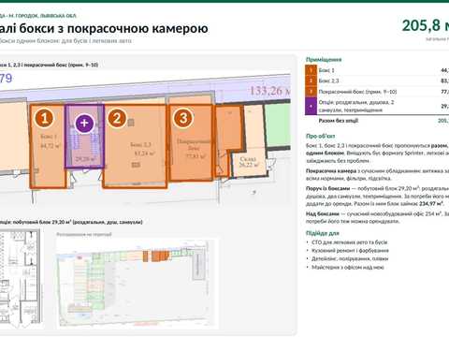Viewport: 449px width, 337px height.
Task: Open the побутовий блок floor plan thumbnail
Action: pyautogui.click(x=21, y=279)
